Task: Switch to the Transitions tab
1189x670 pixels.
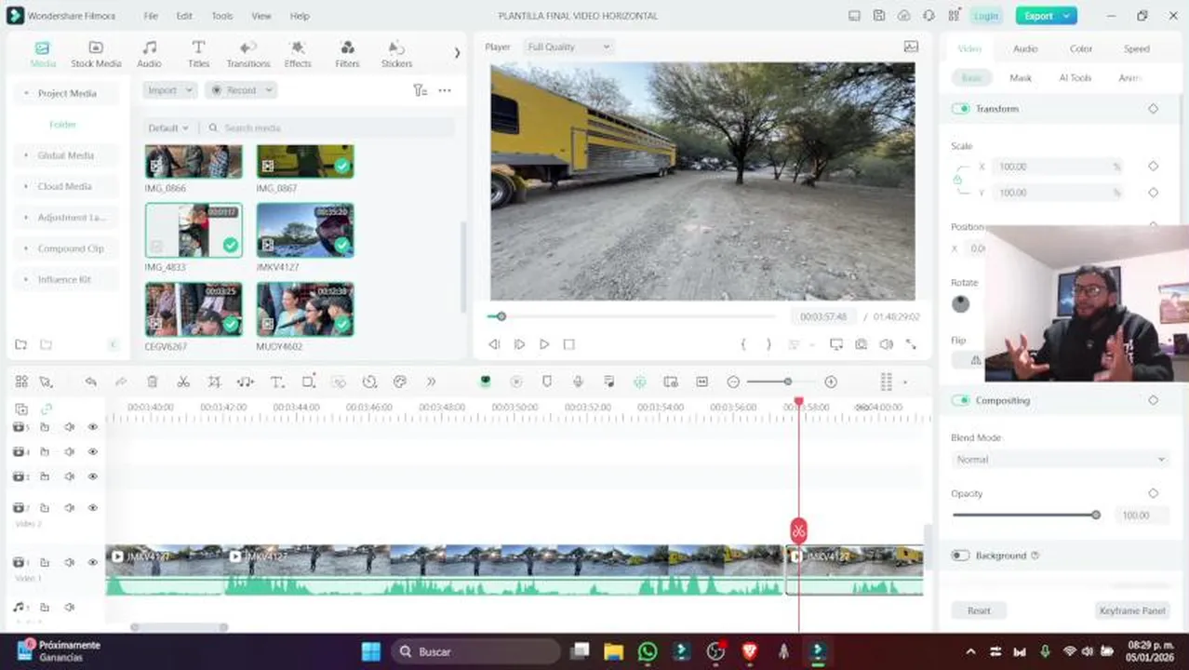Action: (x=248, y=54)
